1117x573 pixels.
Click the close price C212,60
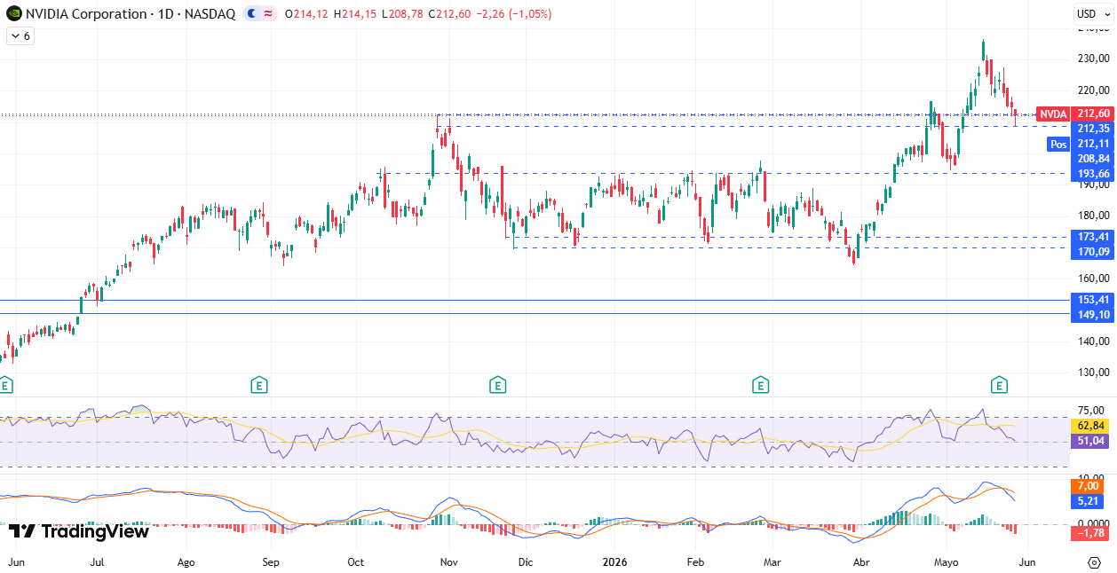click(x=449, y=14)
